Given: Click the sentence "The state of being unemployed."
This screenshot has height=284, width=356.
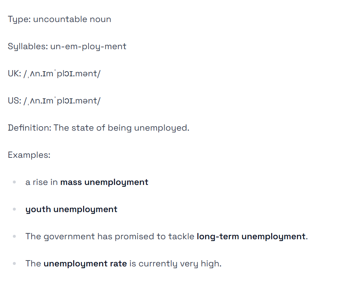Looking at the screenshot, I should [121, 128].
